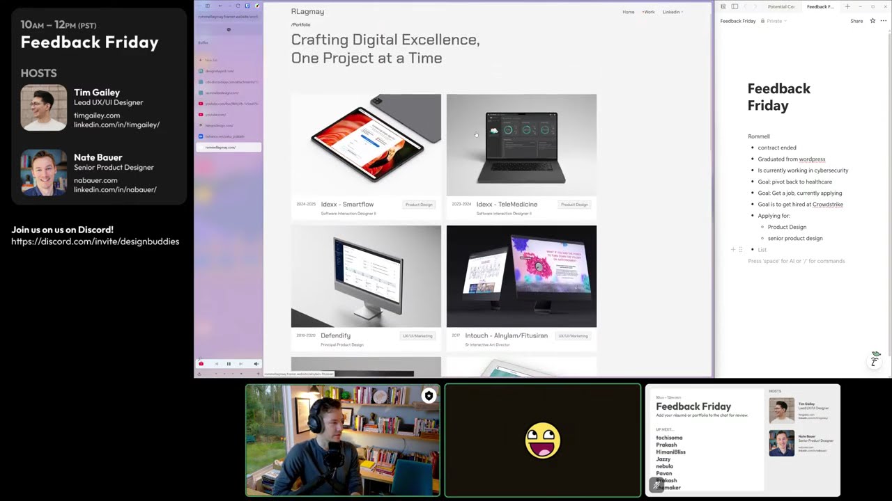This screenshot has width=892, height=501.
Task: Go to Home in portfolio navigation
Action: [x=629, y=12]
